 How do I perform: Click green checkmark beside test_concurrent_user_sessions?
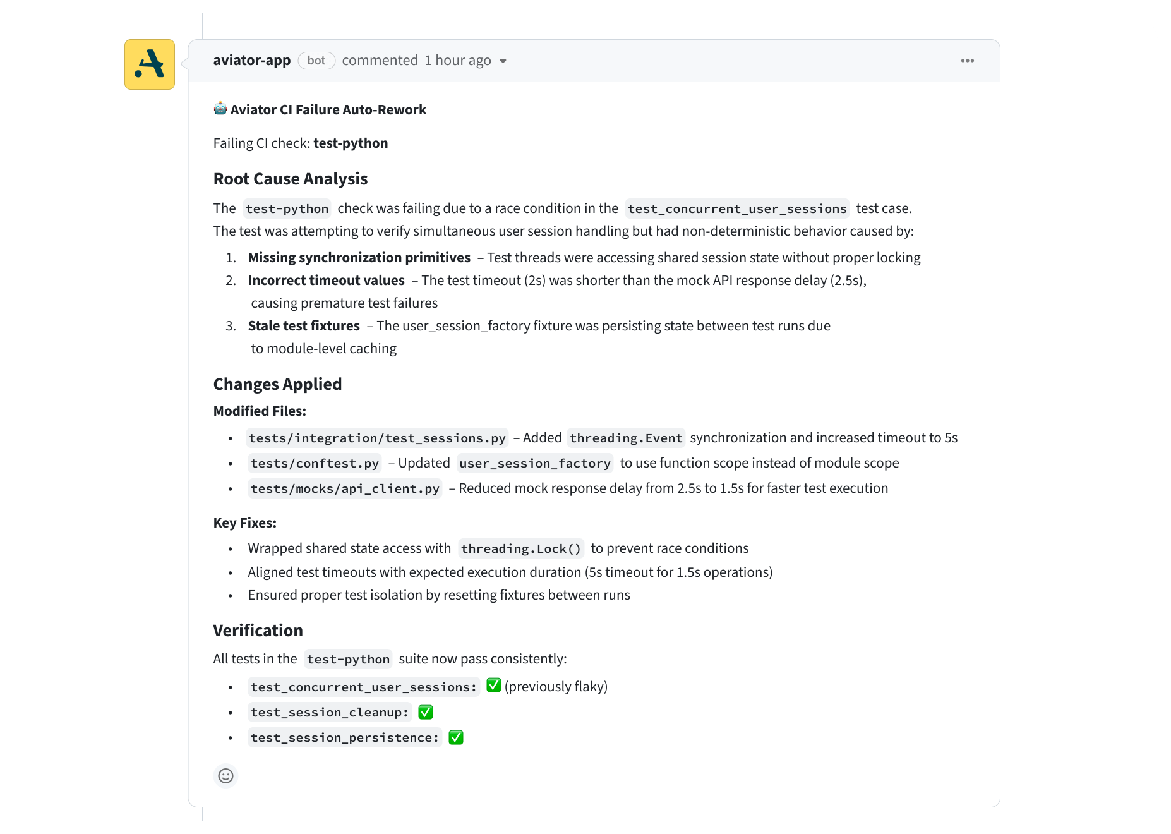tap(494, 686)
